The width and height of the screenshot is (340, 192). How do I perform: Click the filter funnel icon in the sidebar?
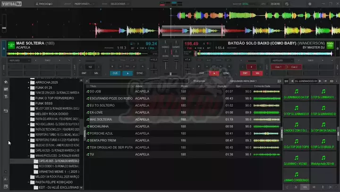[x=6, y=97]
